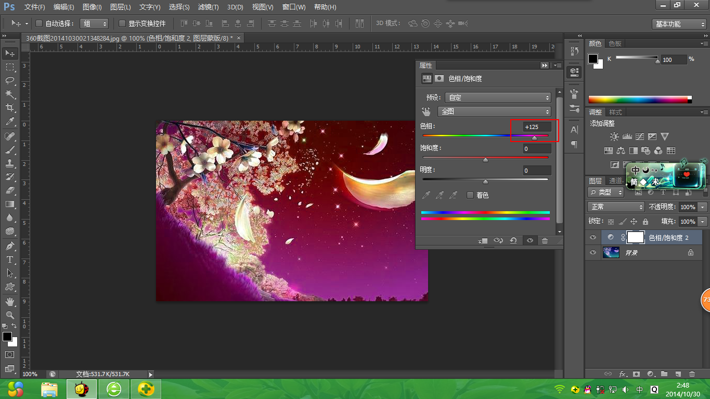Open the file explorer taskbar icon

coord(49,389)
